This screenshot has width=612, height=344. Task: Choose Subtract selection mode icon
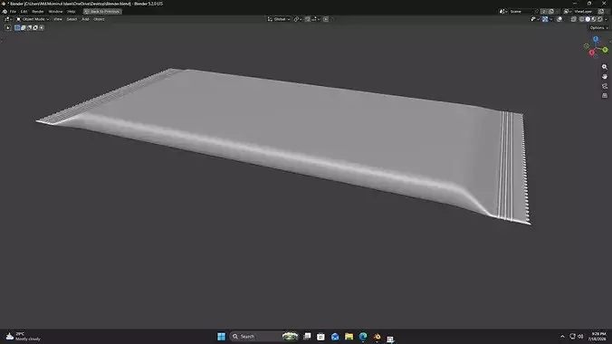pos(29,28)
